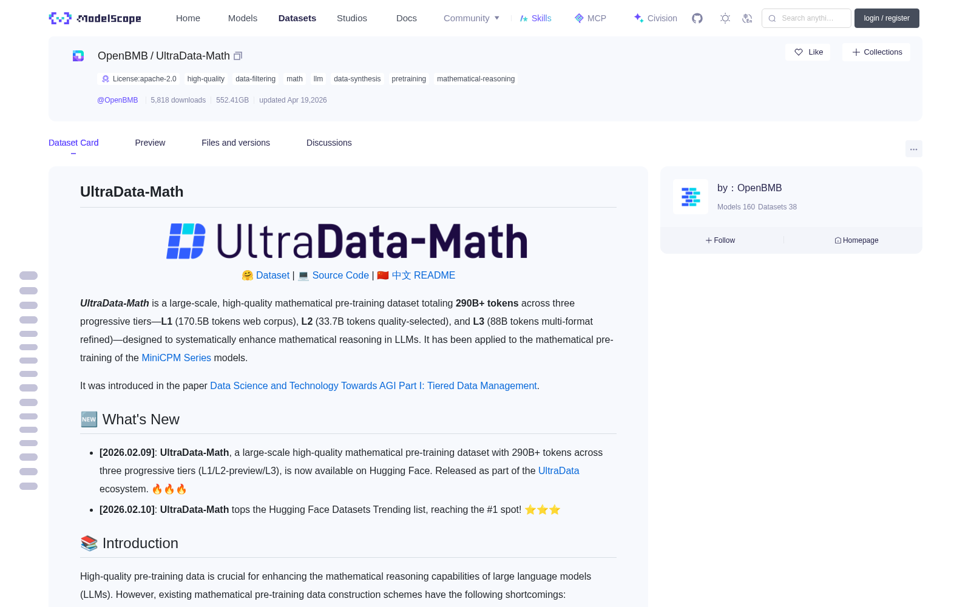Jump via last outline marker in left rail
The width and height of the screenshot is (971, 607).
[x=29, y=486]
